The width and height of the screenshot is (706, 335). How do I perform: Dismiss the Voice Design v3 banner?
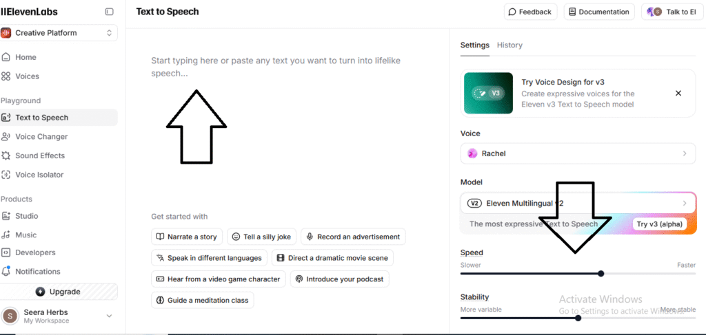tap(678, 94)
